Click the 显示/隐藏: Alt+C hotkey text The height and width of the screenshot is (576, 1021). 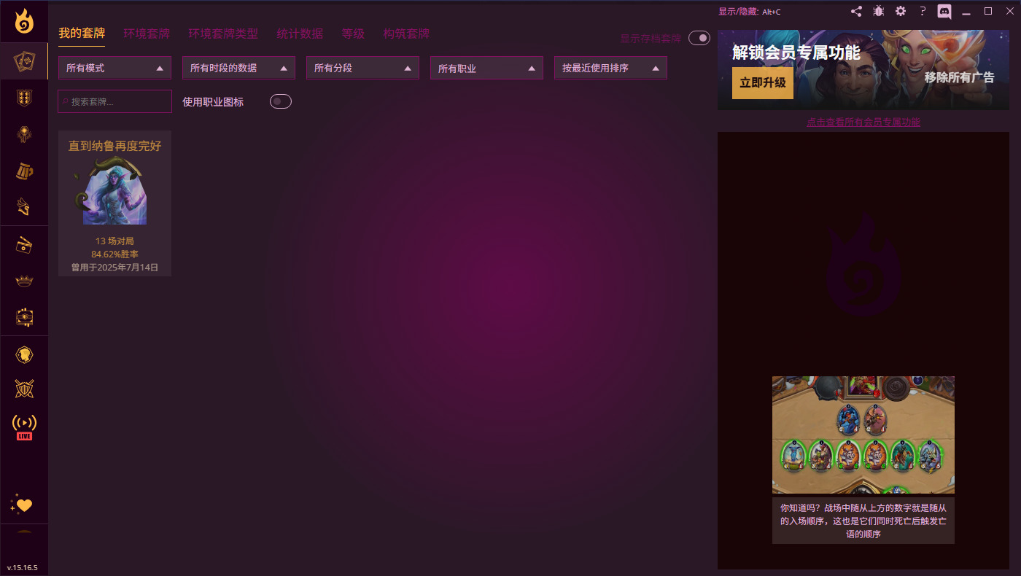click(x=750, y=12)
